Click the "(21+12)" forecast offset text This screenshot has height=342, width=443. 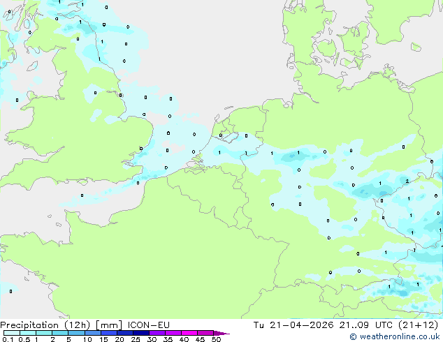418,325
